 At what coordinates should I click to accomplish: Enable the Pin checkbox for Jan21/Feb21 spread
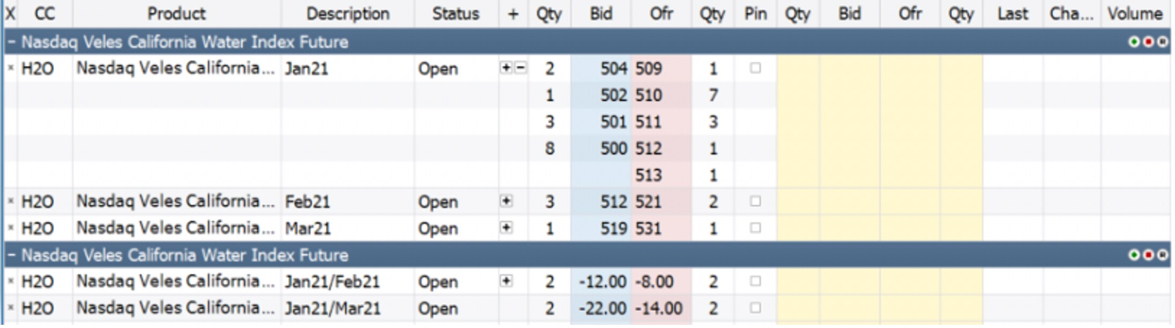[755, 281]
